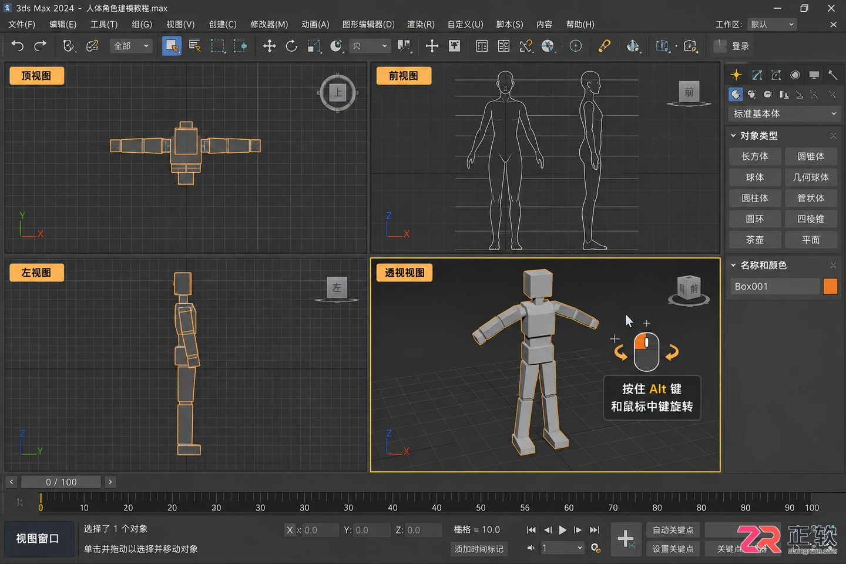
Task: Open the 文件(F) menu
Action: point(22,24)
